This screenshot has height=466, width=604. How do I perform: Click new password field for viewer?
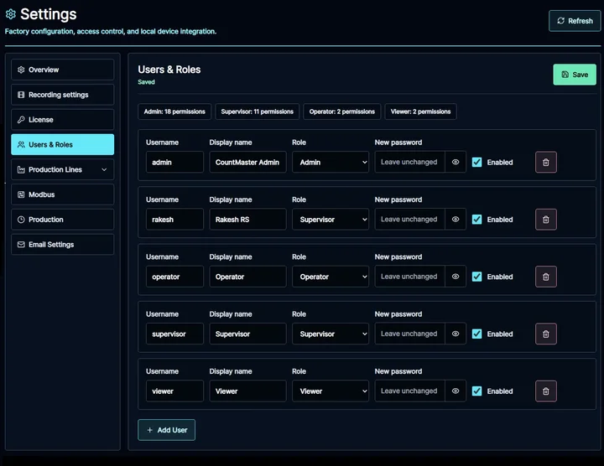coord(410,391)
